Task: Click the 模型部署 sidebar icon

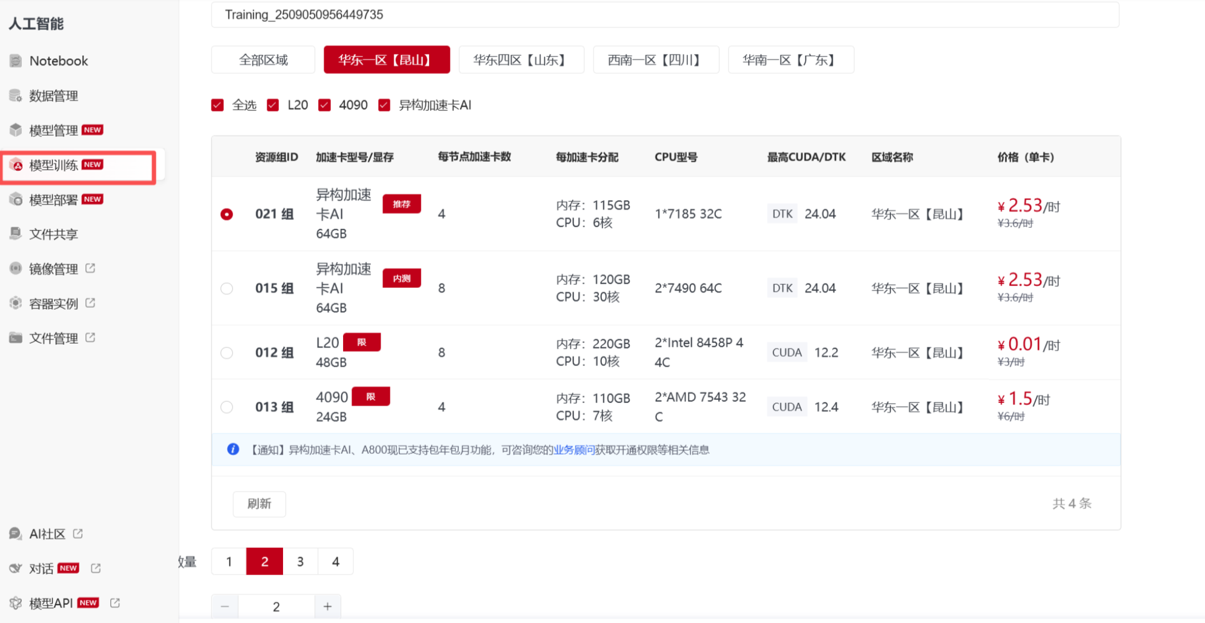Action: (16, 199)
